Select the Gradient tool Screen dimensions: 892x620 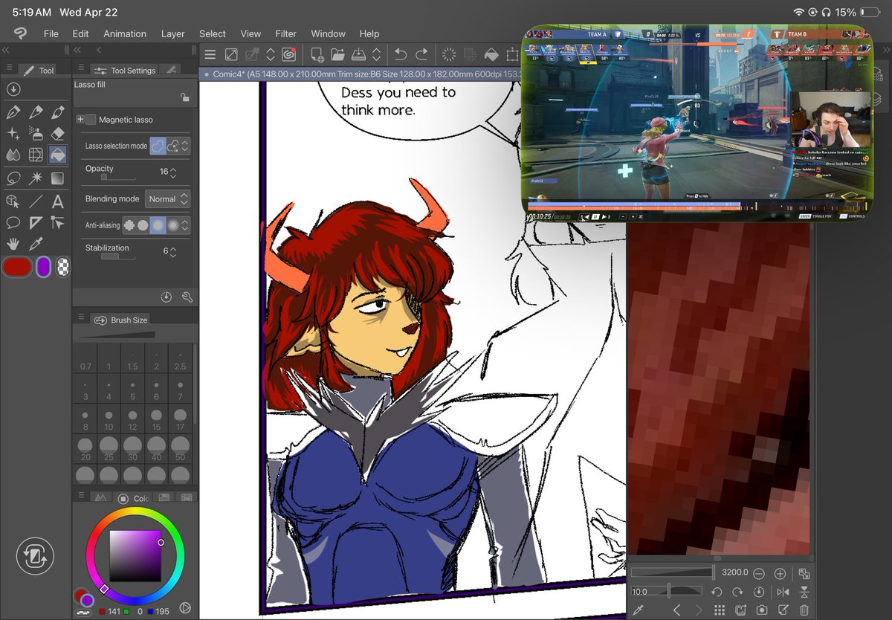coord(57,178)
